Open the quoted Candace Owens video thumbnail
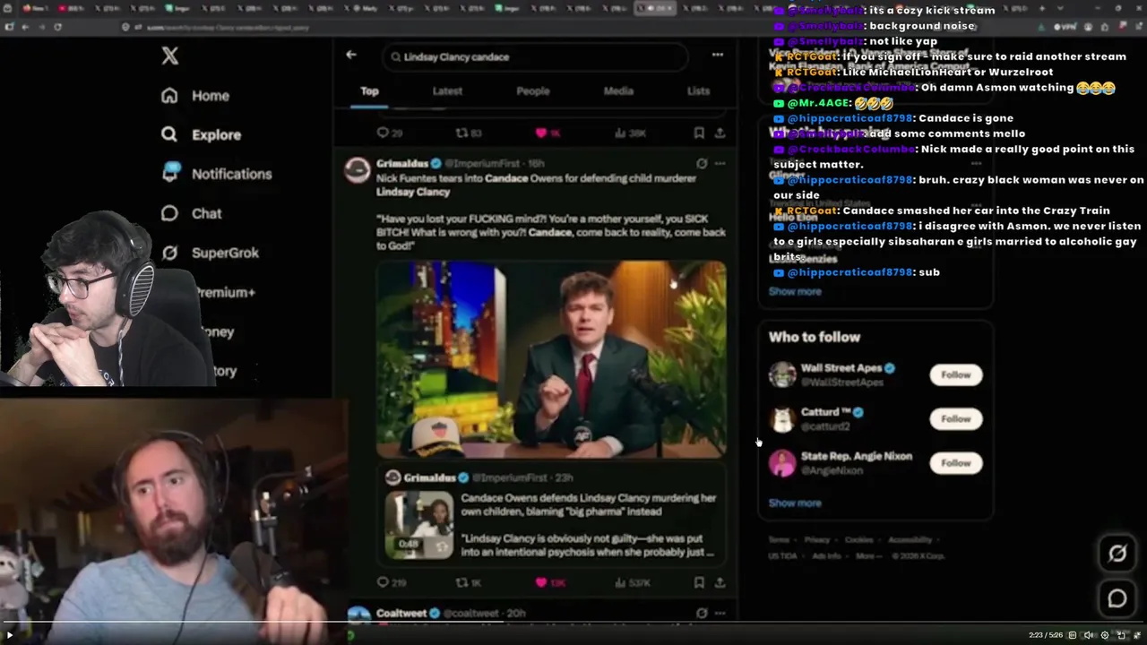1147x645 pixels. coord(419,523)
